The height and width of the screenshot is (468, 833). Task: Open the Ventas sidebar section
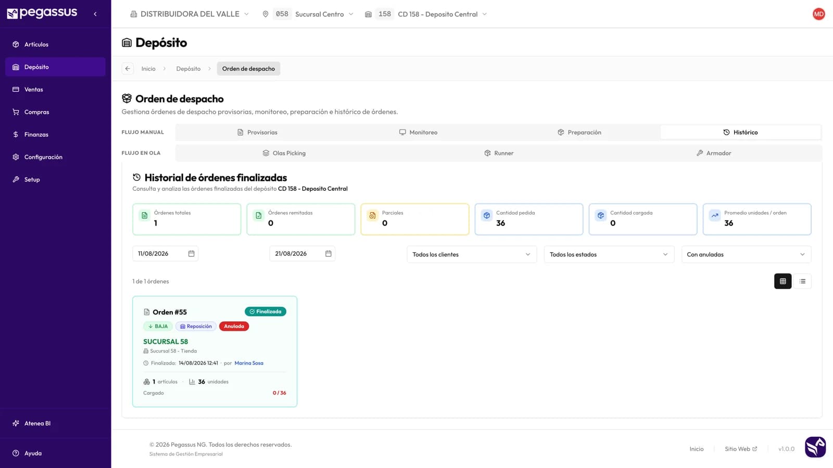click(x=55, y=89)
